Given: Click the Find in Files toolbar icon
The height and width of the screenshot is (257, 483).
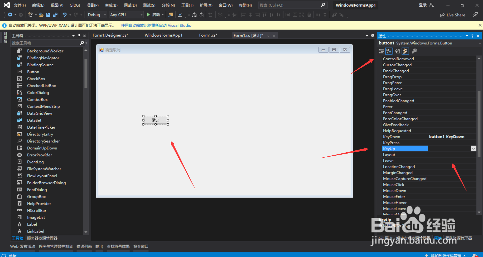Looking at the screenshot, I should coord(171,15).
